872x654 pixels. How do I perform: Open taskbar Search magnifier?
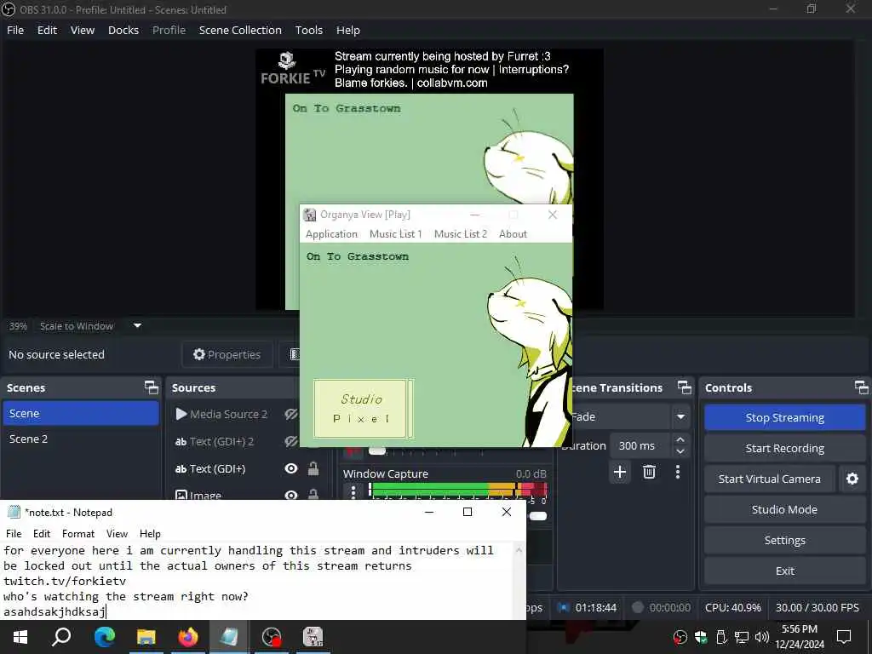tap(61, 637)
